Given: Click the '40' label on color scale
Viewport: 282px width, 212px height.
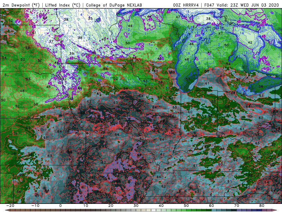Looking at the screenshot, I should coord(161,206).
